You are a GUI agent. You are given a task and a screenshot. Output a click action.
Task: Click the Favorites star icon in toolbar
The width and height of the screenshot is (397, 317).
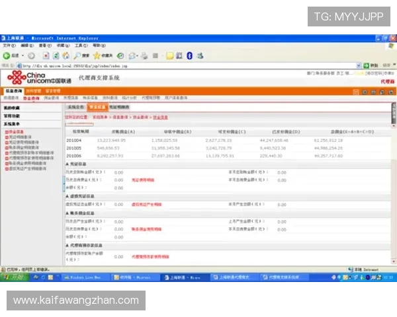click(x=97, y=55)
